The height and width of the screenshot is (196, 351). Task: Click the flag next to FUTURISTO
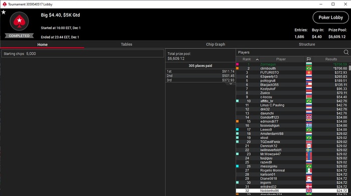[x=309, y=73]
